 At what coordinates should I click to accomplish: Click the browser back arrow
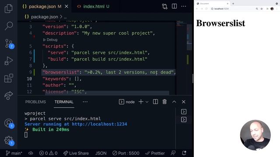[x=197, y=9]
